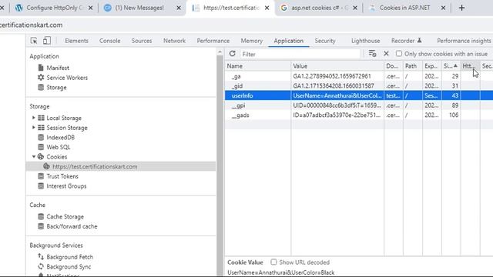Clear all cookies with the filter-clear icon
This screenshot has height=277, width=493.
click(373, 54)
